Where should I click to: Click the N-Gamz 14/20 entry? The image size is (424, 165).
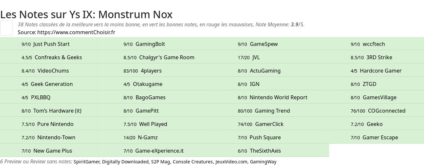[x=148, y=137]
